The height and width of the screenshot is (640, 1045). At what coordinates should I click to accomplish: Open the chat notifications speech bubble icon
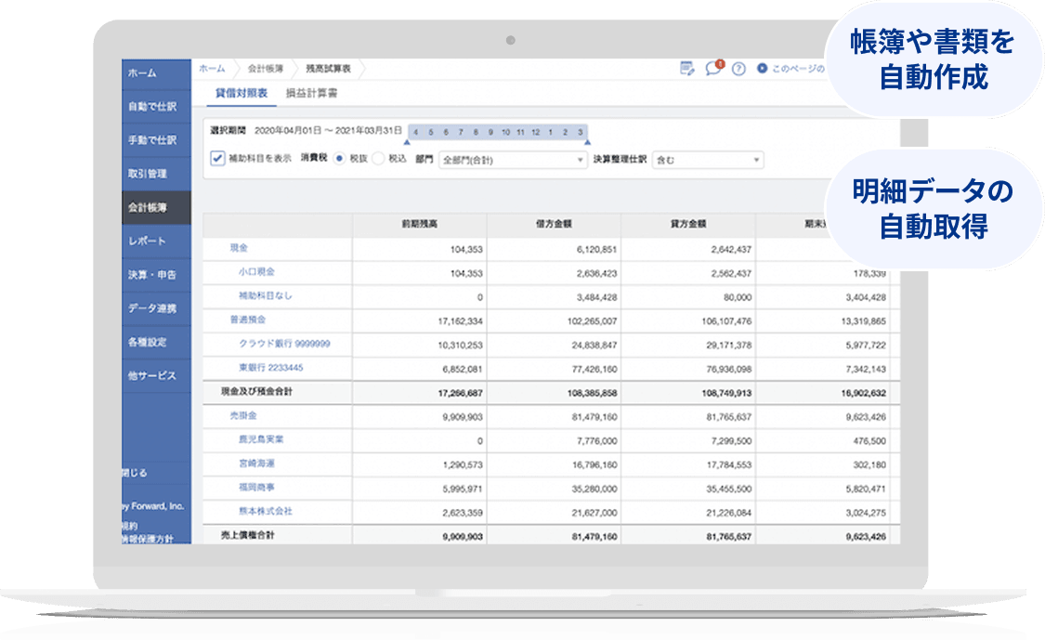713,69
